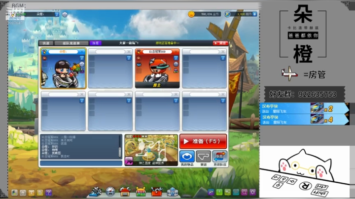This screenshot has width=355, height=199.
Task: Click the 赛道 track selection button
Action: [203, 156]
